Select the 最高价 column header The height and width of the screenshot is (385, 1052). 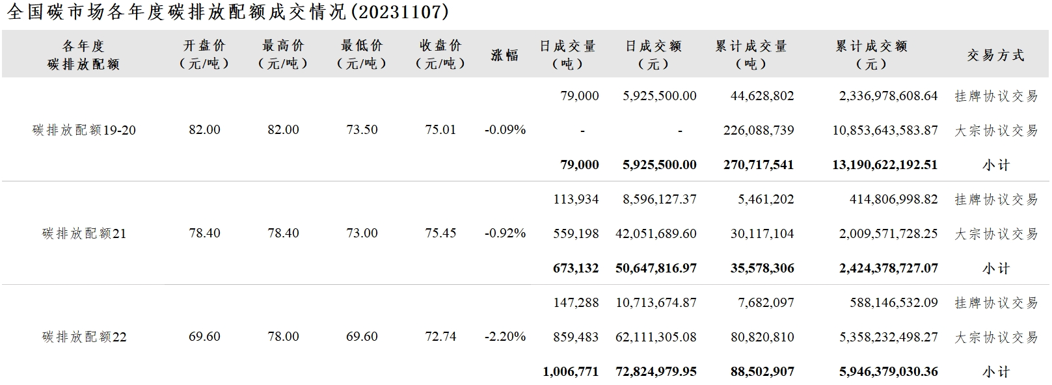tap(283, 55)
